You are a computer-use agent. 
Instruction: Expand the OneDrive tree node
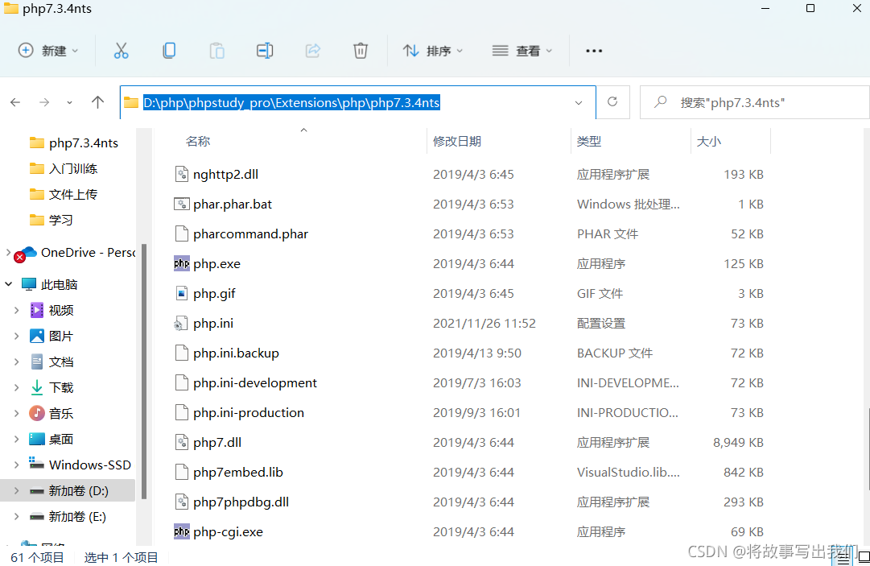point(8,253)
